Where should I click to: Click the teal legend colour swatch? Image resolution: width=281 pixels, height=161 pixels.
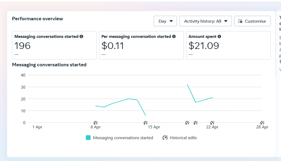click(88, 138)
